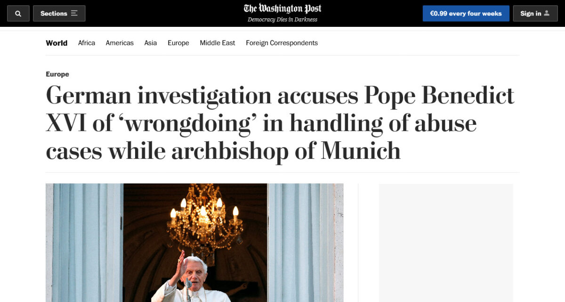Open the Africa section tab
This screenshot has height=302, width=565.
click(x=87, y=43)
